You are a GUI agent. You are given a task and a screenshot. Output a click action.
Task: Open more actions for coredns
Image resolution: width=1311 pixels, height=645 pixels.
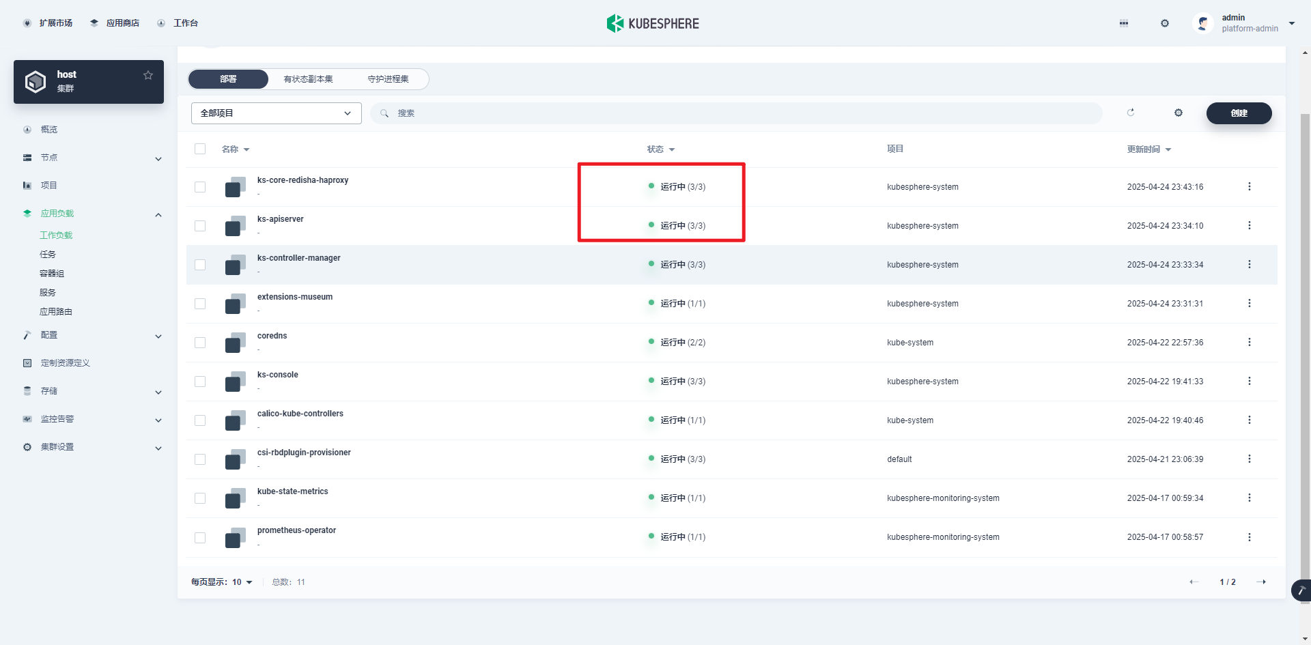(x=1250, y=342)
